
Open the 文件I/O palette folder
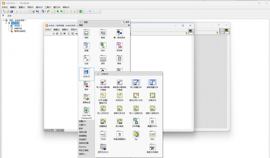coord(87,74)
